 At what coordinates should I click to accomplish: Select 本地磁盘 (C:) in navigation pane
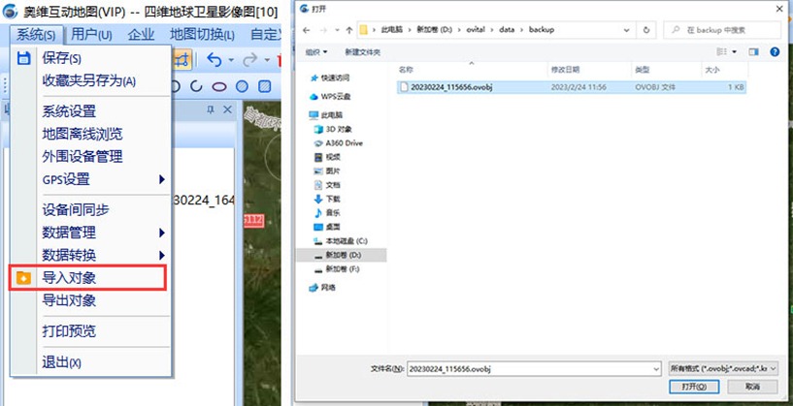pos(347,239)
